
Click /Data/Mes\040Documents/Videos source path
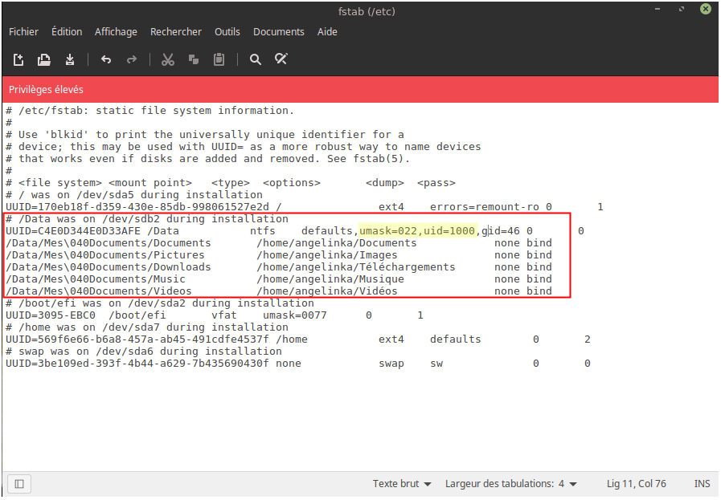click(x=98, y=291)
